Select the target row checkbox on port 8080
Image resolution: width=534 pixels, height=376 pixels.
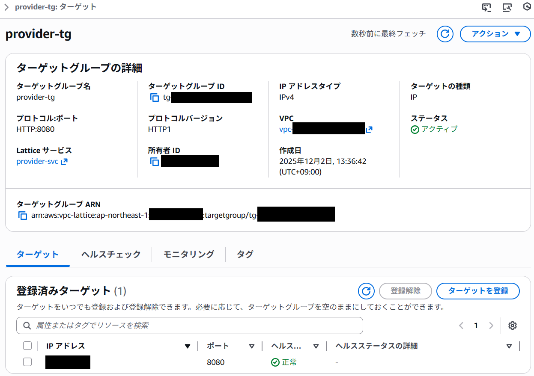[x=27, y=362]
